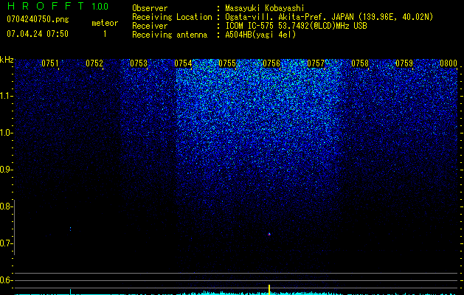The image size is (464, 295).
Task: Click the Observer name Masayuki Kobayashi
Action: [x=265, y=8]
